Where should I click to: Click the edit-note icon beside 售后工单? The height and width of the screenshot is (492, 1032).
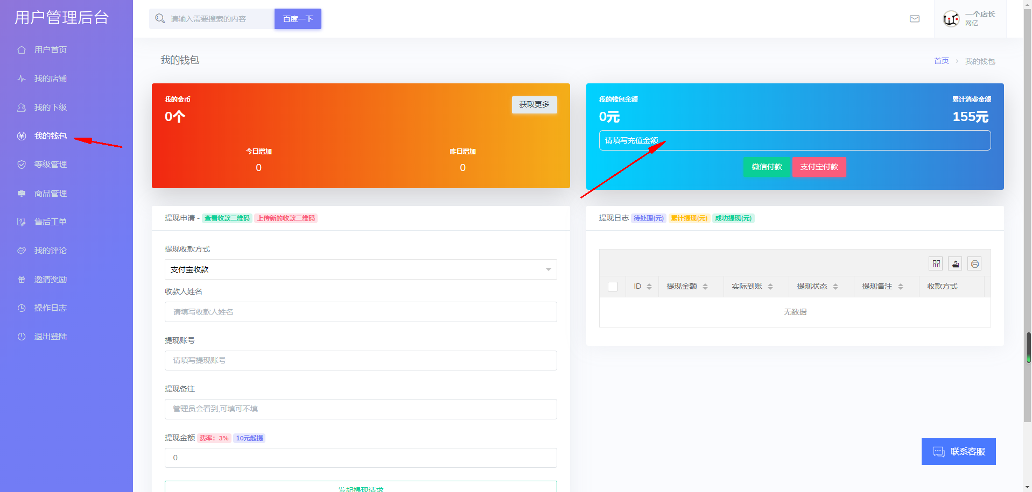[x=22, y=222]
